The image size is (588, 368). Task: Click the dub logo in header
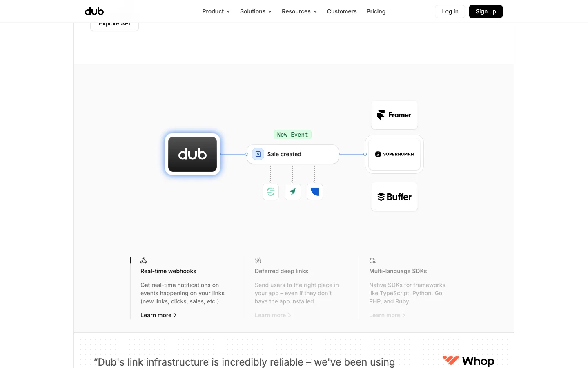click(x=94, y=11)
